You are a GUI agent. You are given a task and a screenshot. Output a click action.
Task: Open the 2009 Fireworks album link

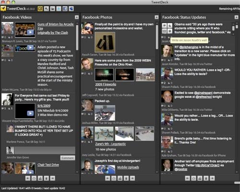106,84
